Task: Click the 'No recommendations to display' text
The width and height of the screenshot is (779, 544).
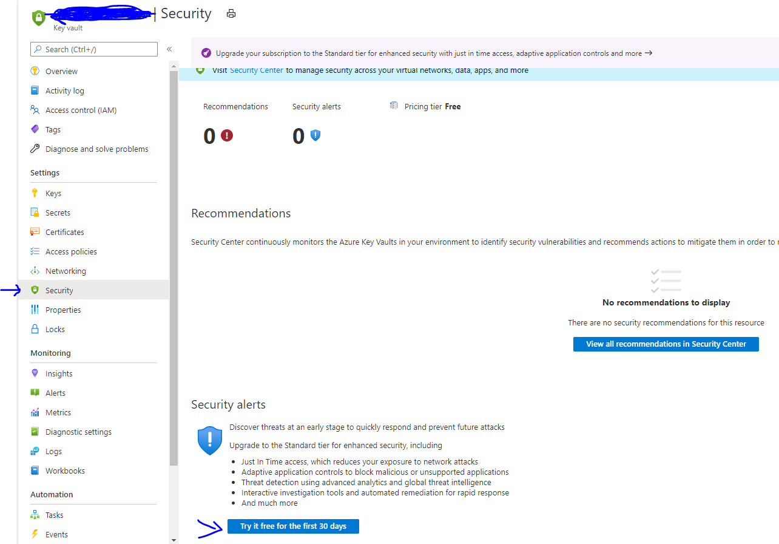Action: [666, 302]
